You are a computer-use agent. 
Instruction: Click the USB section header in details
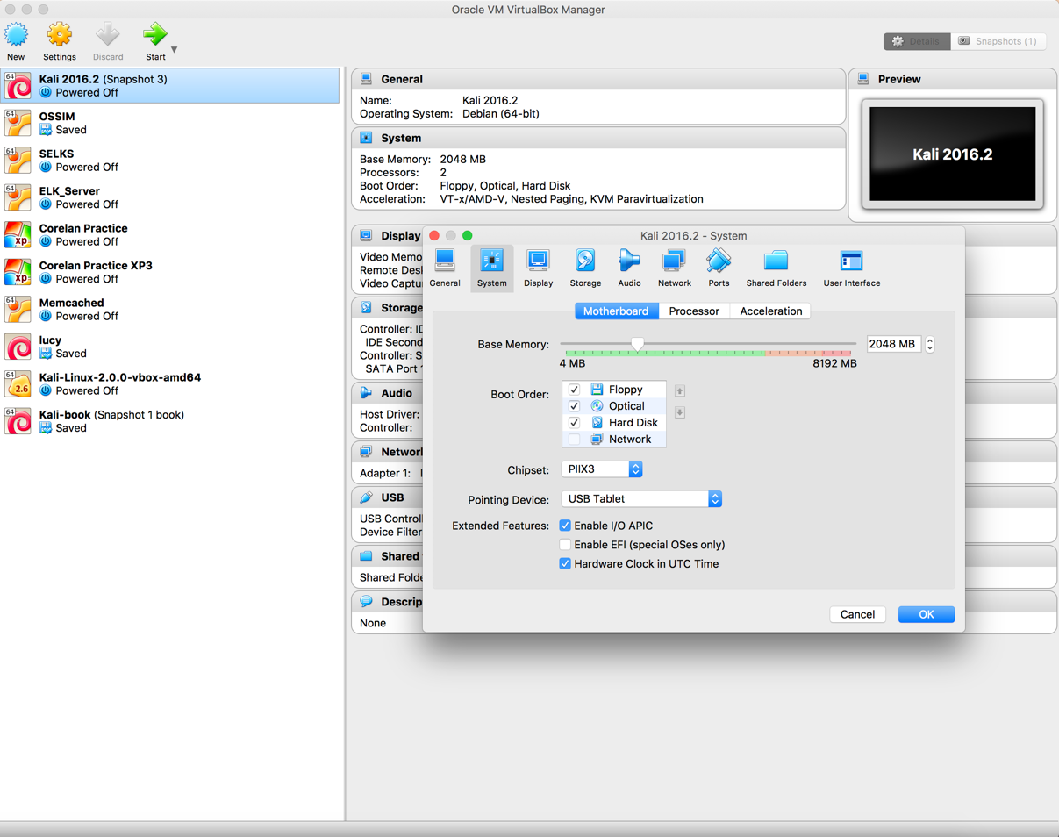(388, 497)
